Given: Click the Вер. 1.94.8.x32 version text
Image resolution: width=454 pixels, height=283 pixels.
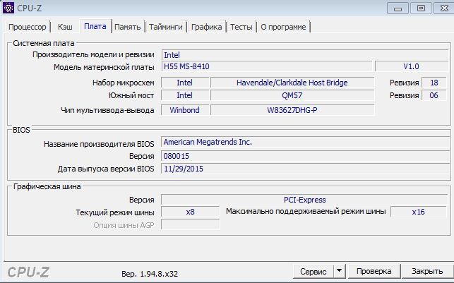Looking at the screenshot, I should click(x=150, y=274).
